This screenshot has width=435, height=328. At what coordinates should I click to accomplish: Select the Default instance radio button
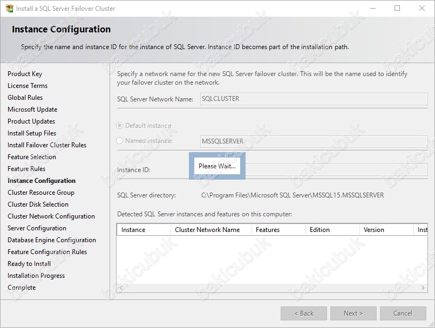pyautogui.click(x=120, y=126)
